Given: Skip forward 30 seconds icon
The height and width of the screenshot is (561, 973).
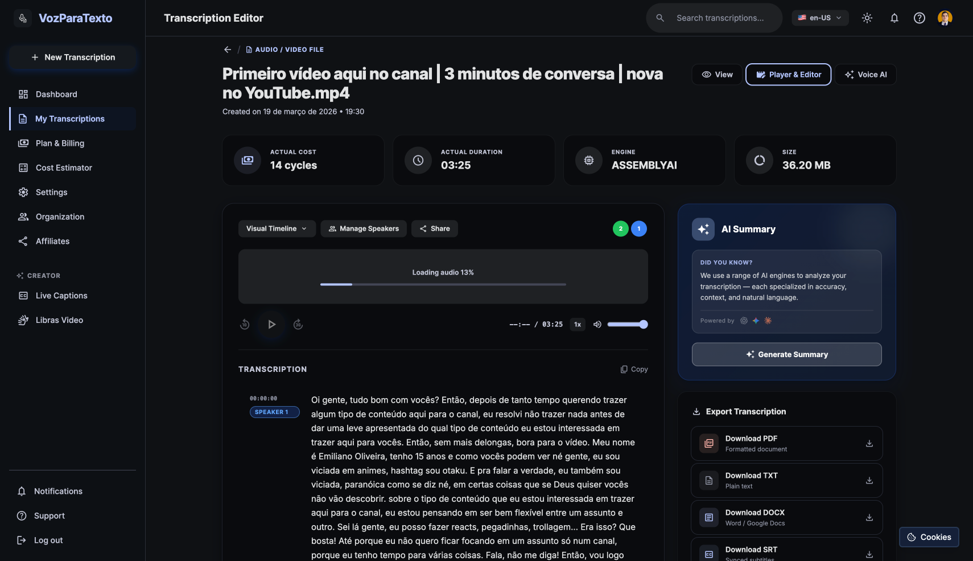Looking at the screenshot, I should [298, 325].
